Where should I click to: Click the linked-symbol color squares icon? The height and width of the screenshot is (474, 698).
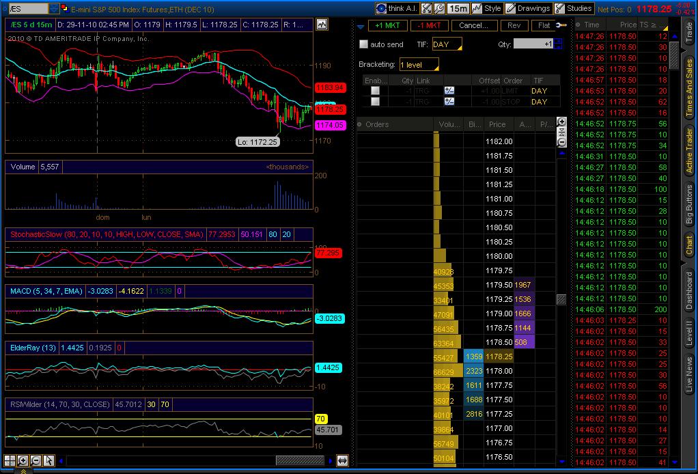point(65,8)
